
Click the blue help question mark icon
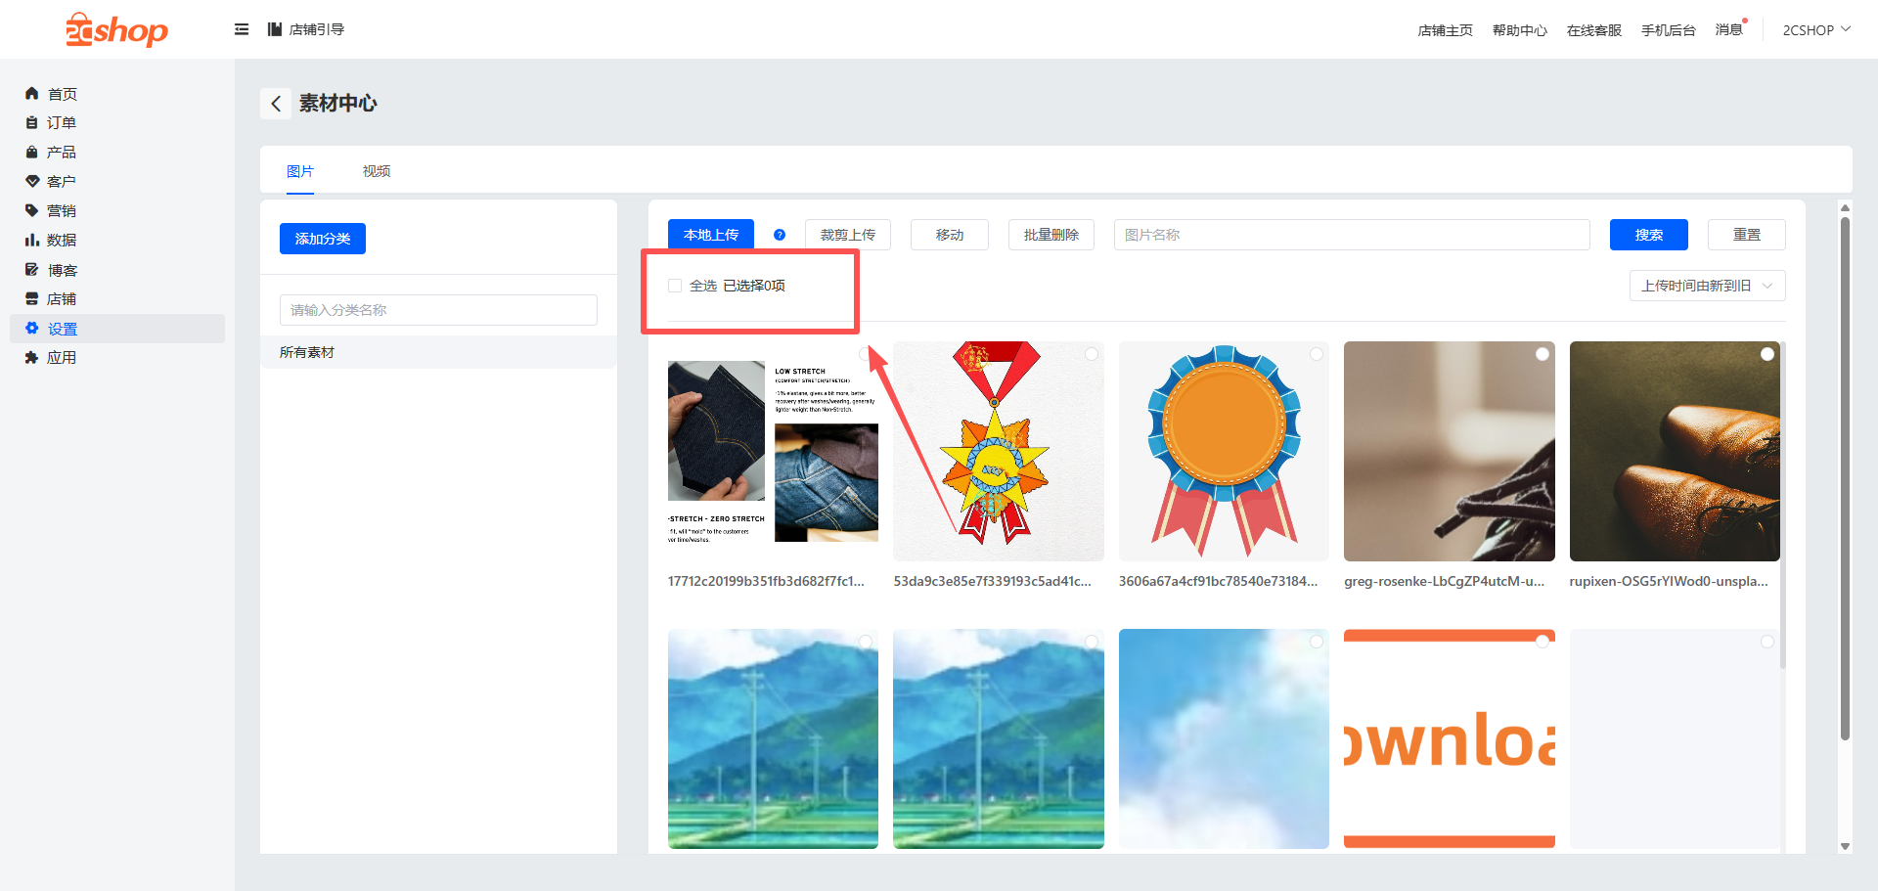(x=780, y=235)
